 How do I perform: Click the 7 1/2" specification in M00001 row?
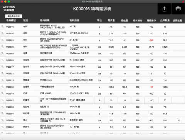pos(77,100)
